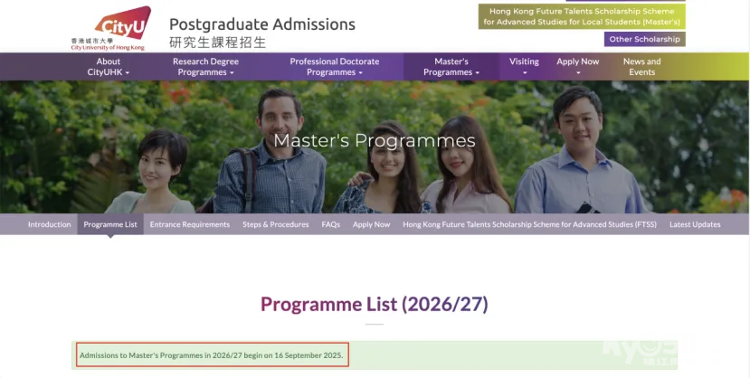Switch to the Introduction tab
Image resolution: width=750 pixels, height=378 pixels.
point(49,224)
